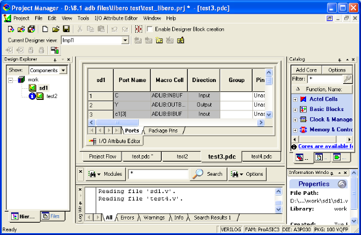Click the Search button
Screen dimensions: 361x235
point(208,174)
